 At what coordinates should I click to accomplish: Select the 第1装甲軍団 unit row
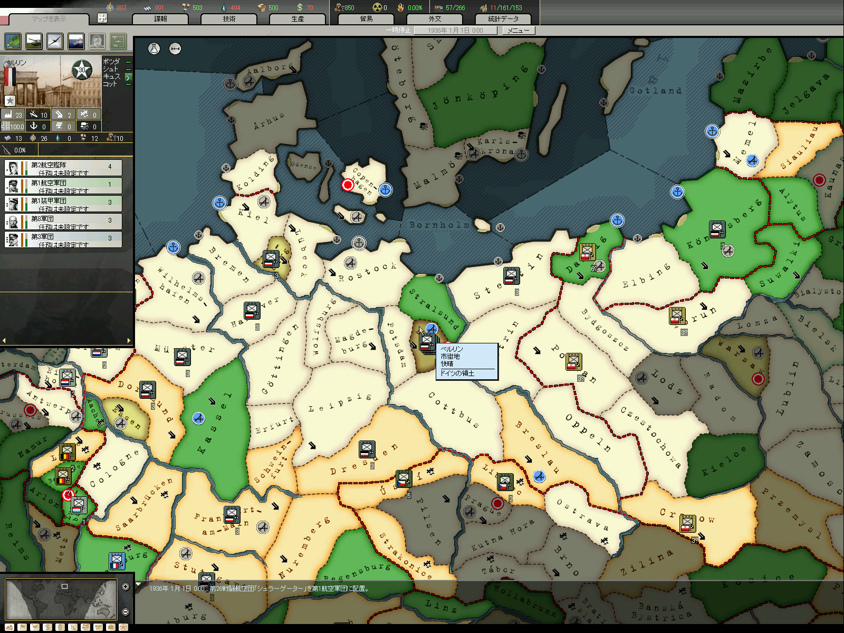[x=63, y=204]
